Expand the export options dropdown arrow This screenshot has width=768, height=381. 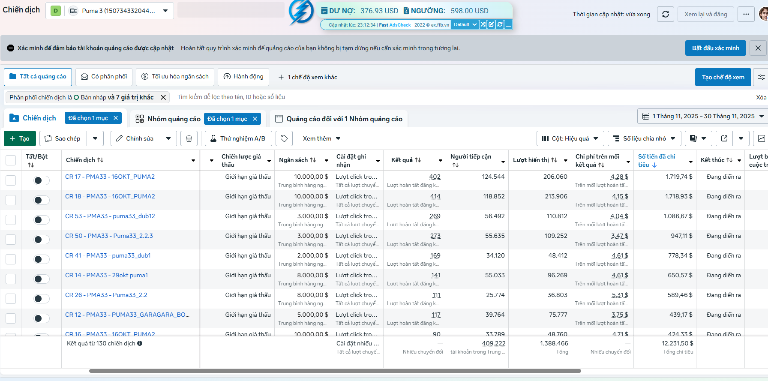tap(741, 138)
